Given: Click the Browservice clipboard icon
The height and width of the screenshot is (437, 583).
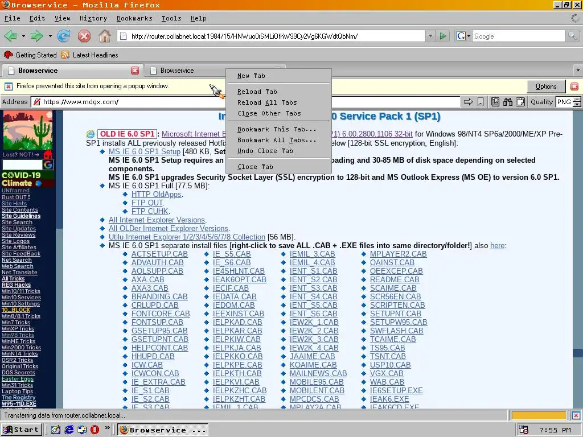Looking at the screenshot, I should [520, 102].
